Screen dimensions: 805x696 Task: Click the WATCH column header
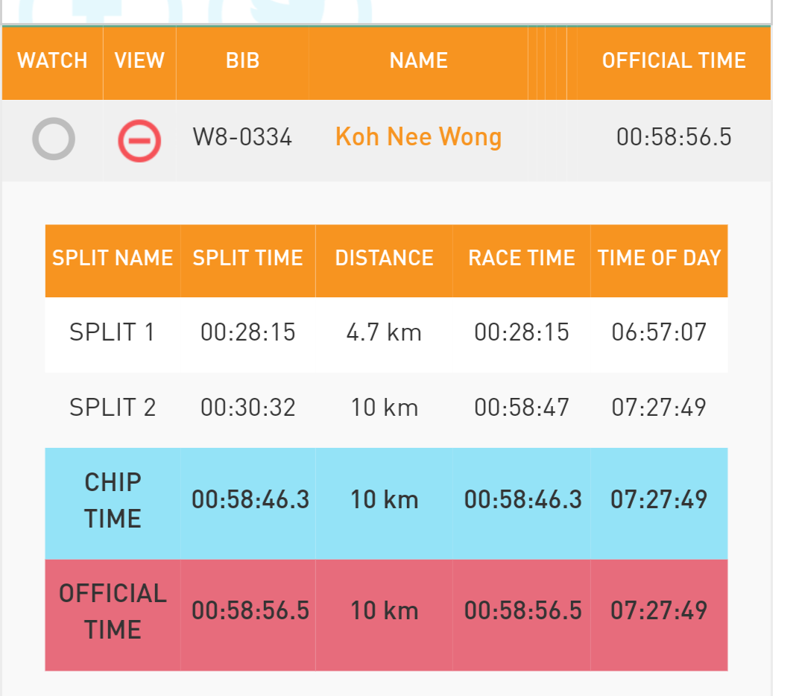52,60
